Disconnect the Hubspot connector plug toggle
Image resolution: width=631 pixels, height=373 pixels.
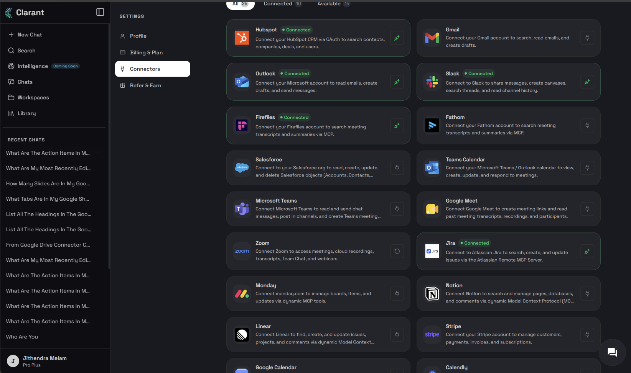pyautogui.click(x=397, y=38)
